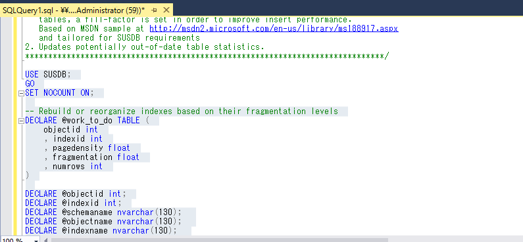The height and width of the screenshot is (242, 523).
Task: Select the SQLQuery1.sql Administrator (59) tab
Action: pos(74,10)
